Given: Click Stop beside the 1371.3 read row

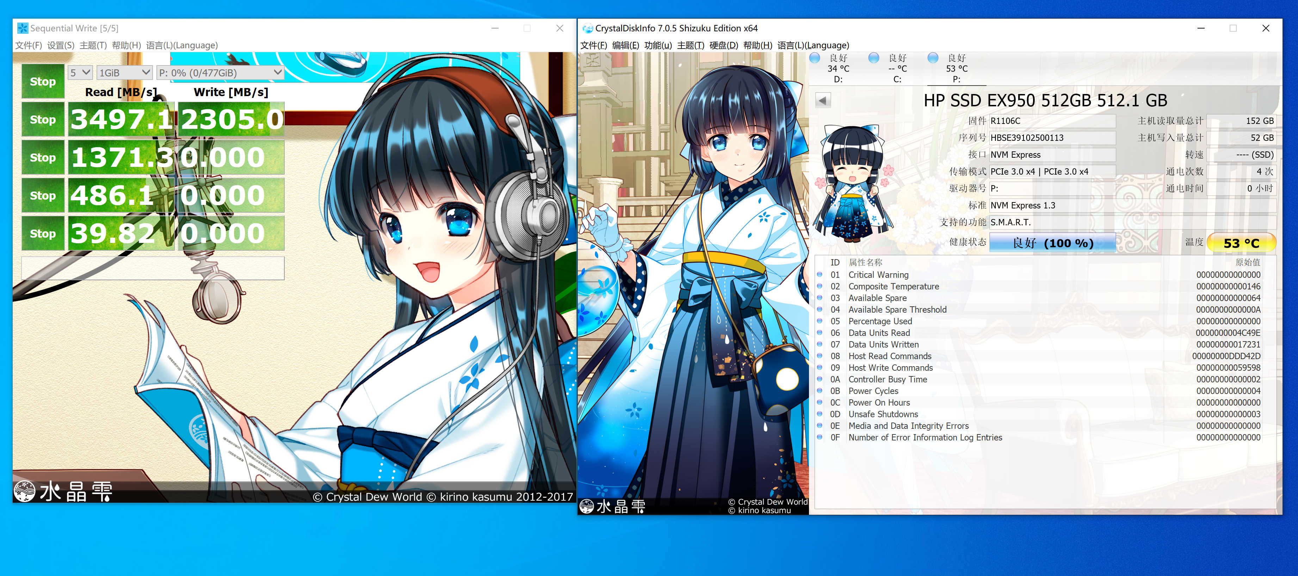Looking at the screenshot, I should click(43, 158).
